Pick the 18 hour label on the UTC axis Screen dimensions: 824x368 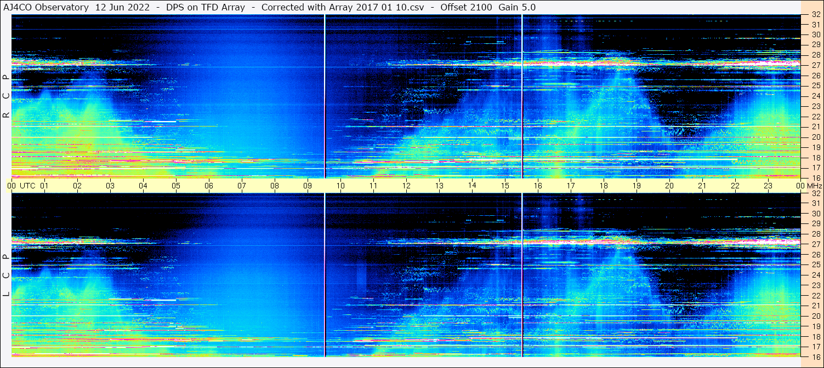click(x=604, y=186)
